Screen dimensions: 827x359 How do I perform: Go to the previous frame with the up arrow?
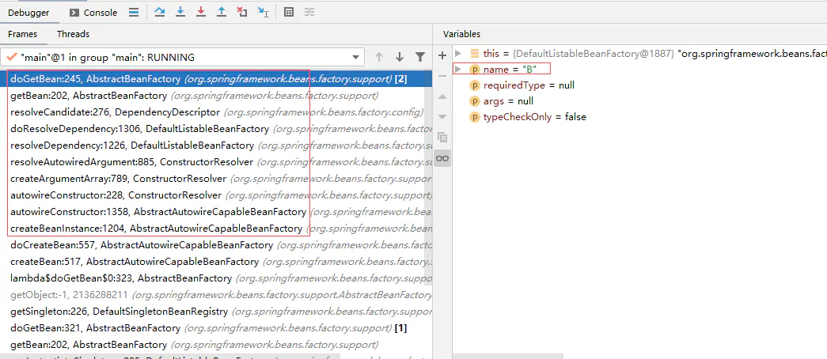[379, 57]
